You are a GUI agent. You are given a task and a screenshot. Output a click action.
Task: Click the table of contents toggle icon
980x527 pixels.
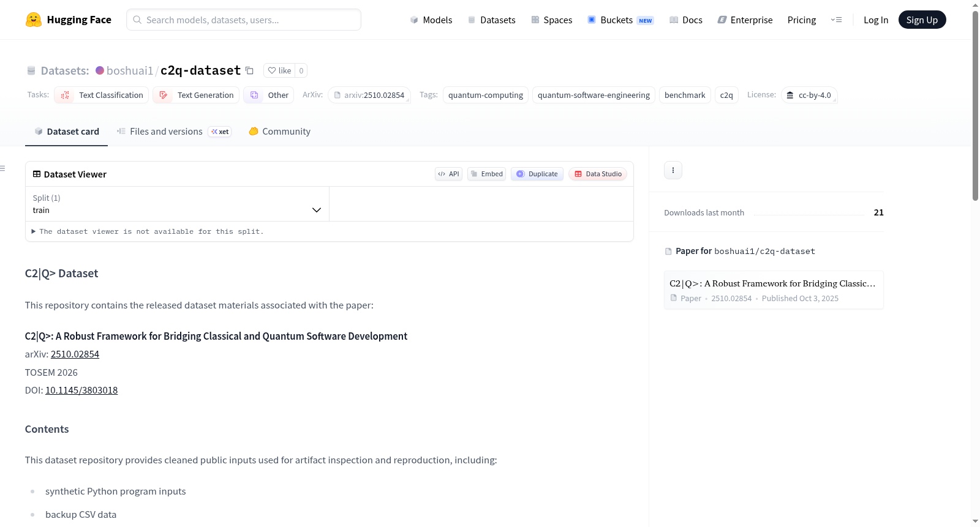[3, 168]
